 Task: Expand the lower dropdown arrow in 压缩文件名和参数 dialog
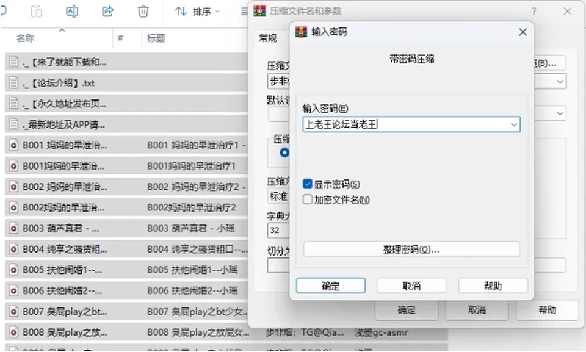click(x=560, y=113)
